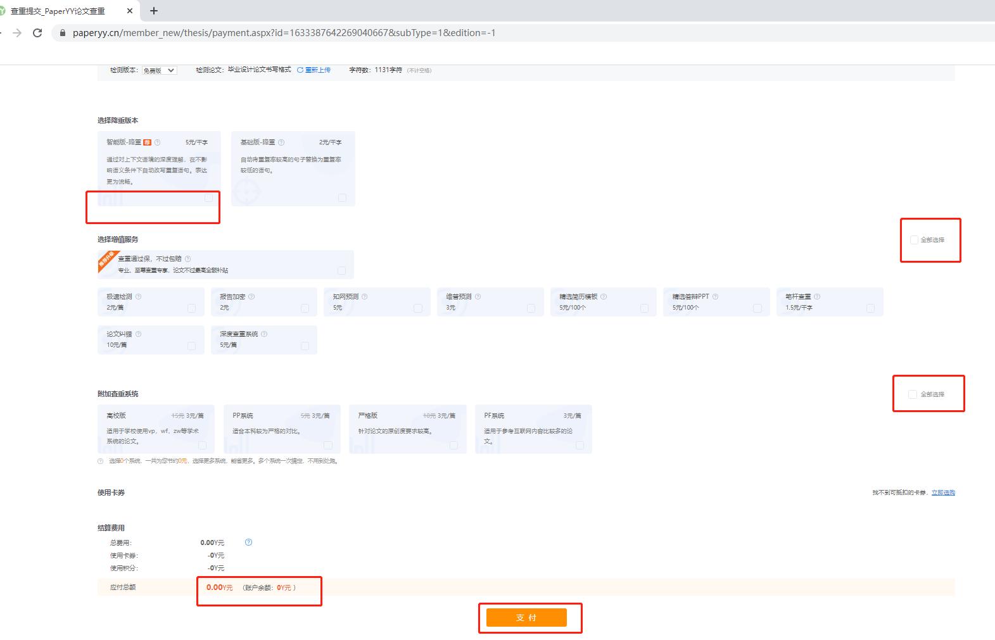Click the 字符数：1131字符 text
The width and height of the screenshot is (995, 640).
click(x=376, y=70)
